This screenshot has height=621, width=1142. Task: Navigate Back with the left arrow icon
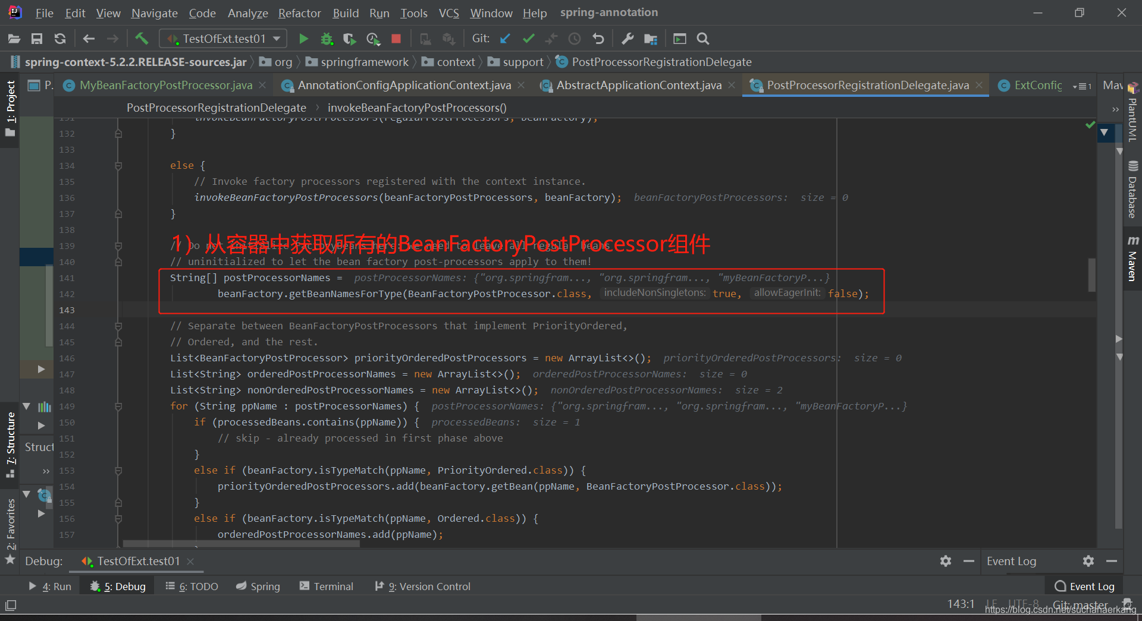click(x=89, y=39)
